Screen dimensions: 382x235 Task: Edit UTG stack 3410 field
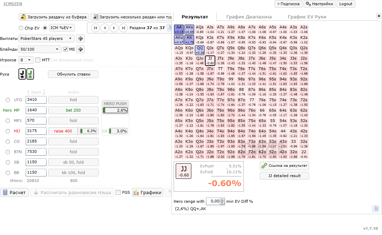pyautogui.click(x=36, y=100)
